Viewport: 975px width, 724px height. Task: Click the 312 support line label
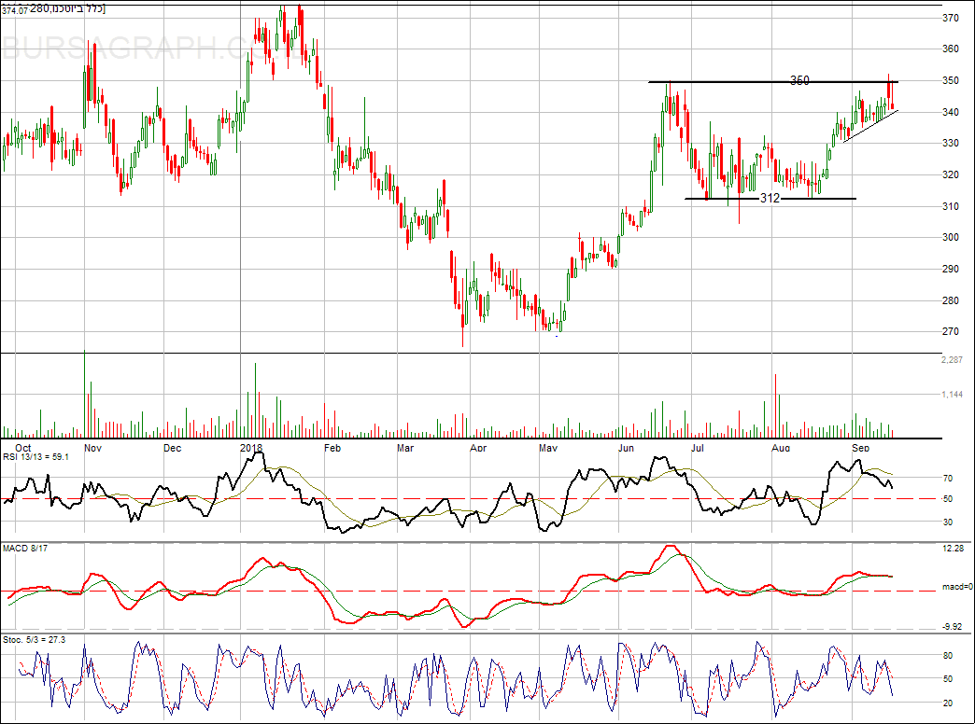point(769,199)
